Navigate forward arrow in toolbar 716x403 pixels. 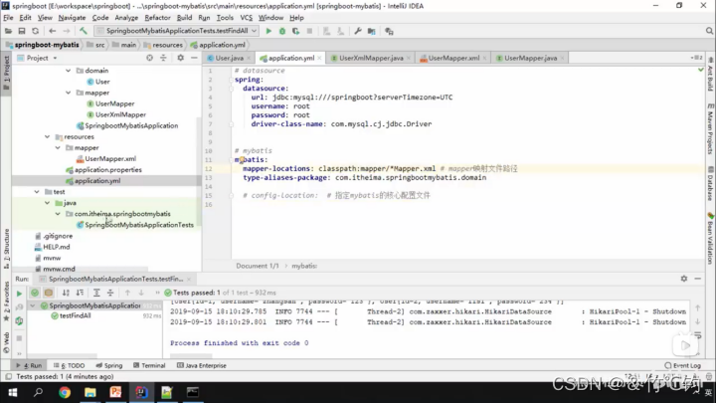[67, 31]
